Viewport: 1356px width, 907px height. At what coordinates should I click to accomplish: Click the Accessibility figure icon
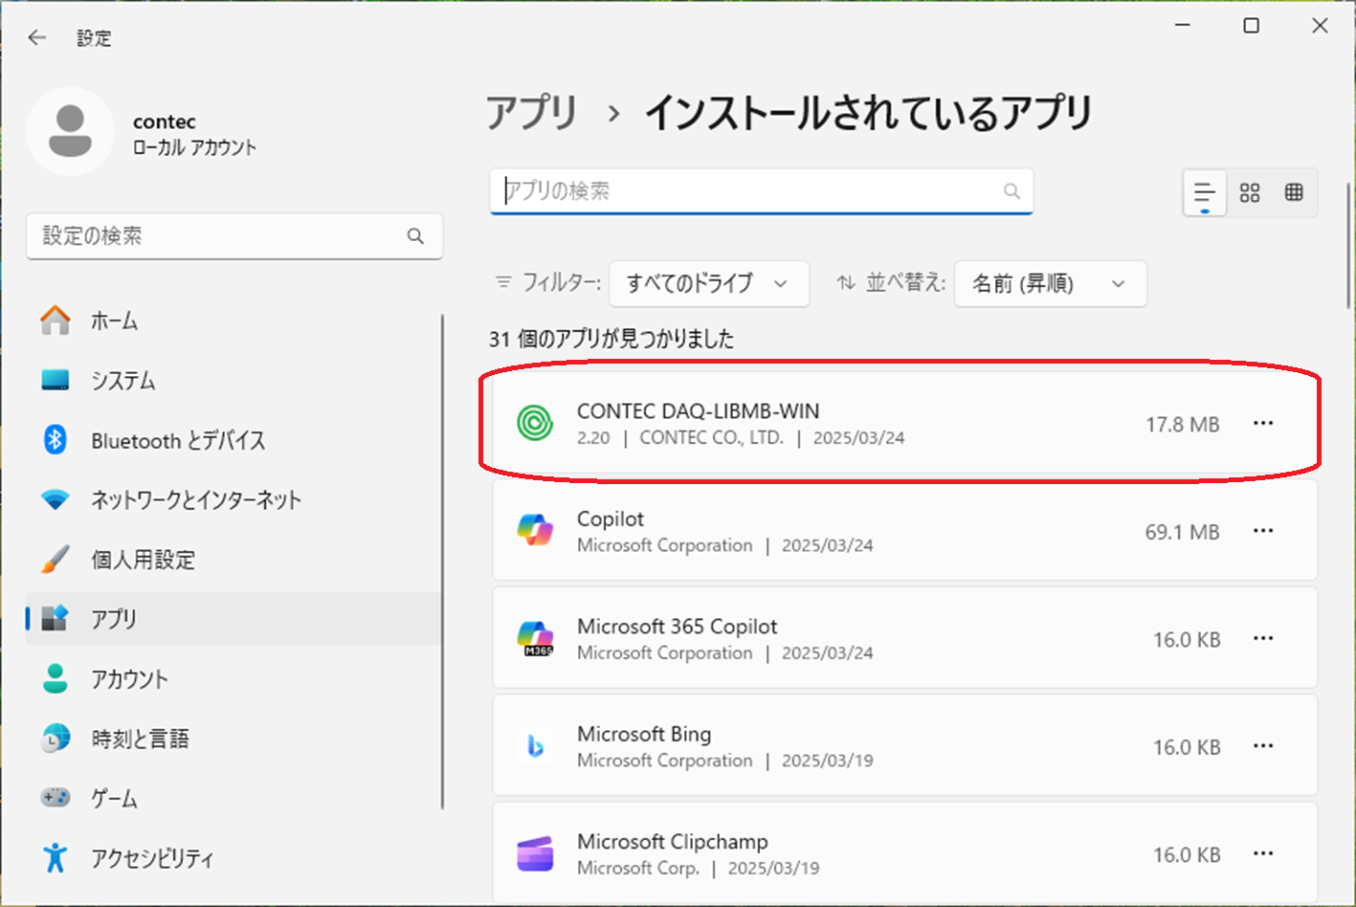[56, 857]
